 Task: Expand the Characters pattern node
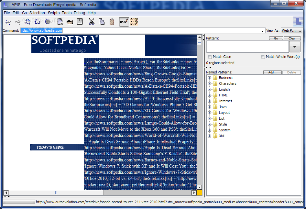point(209,84)
